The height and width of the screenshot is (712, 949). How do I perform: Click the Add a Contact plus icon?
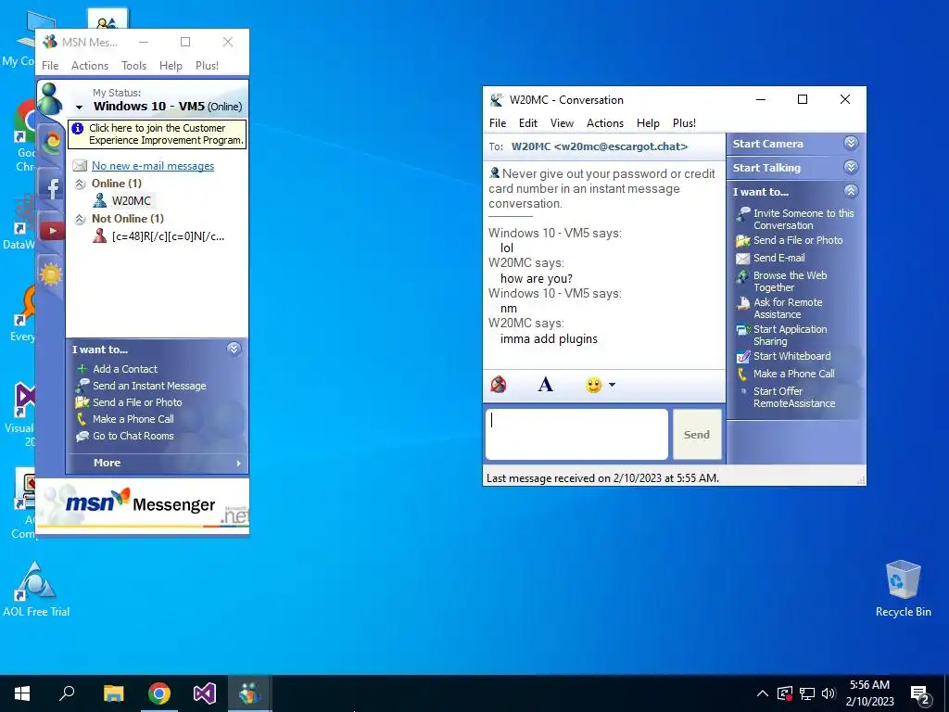click(x=82, y=369)
